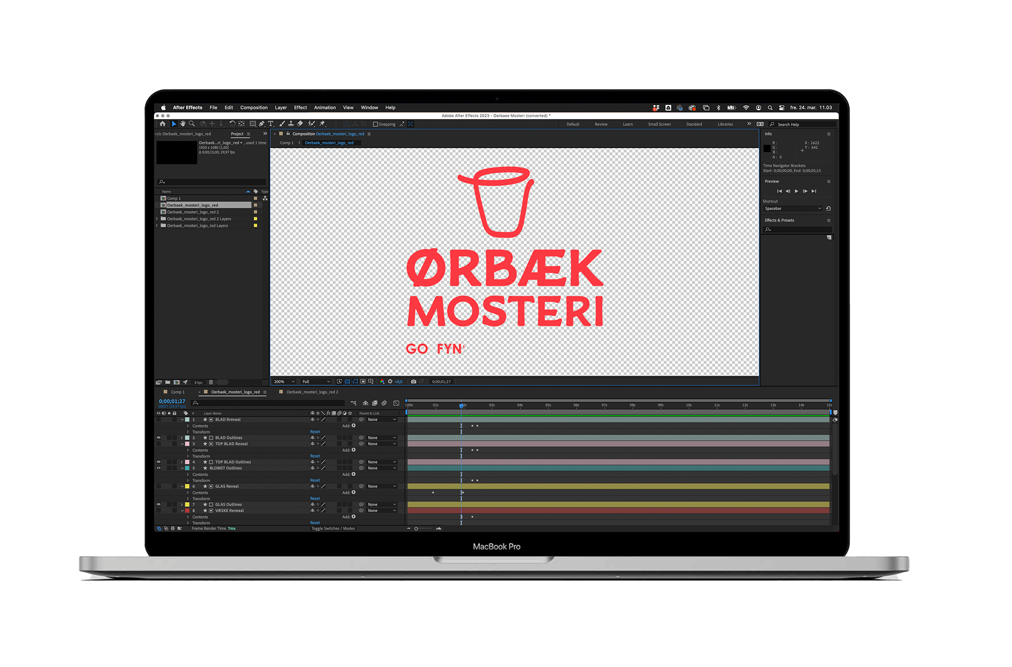The image size is (1012, 667).
Task: Select the Hand tool
Action: [x=183, y=124]
